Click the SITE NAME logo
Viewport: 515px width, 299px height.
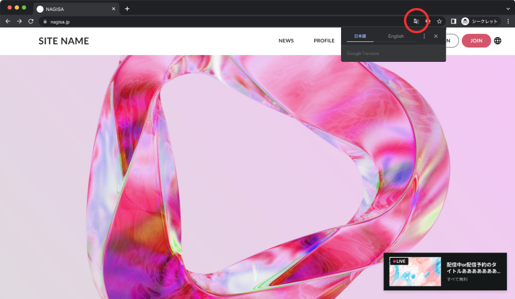[x=64, y=41]
